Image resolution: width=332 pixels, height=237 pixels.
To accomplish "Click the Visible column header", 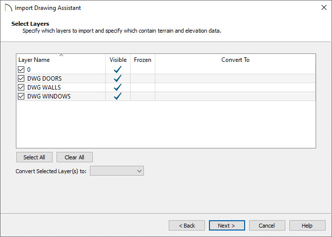I will (x=118, y=60).
